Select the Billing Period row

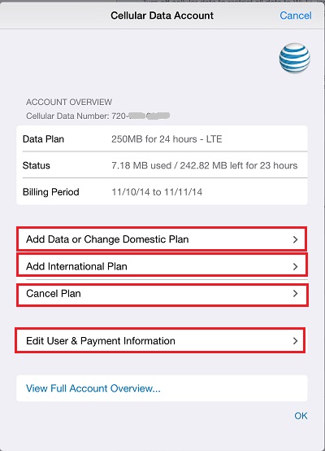[162, 192]
